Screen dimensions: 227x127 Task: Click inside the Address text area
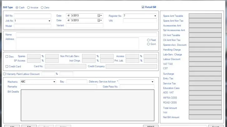(x=77, y=43)
